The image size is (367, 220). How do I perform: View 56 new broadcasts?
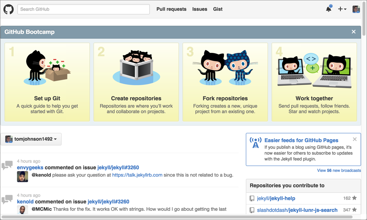click(339, 170)
